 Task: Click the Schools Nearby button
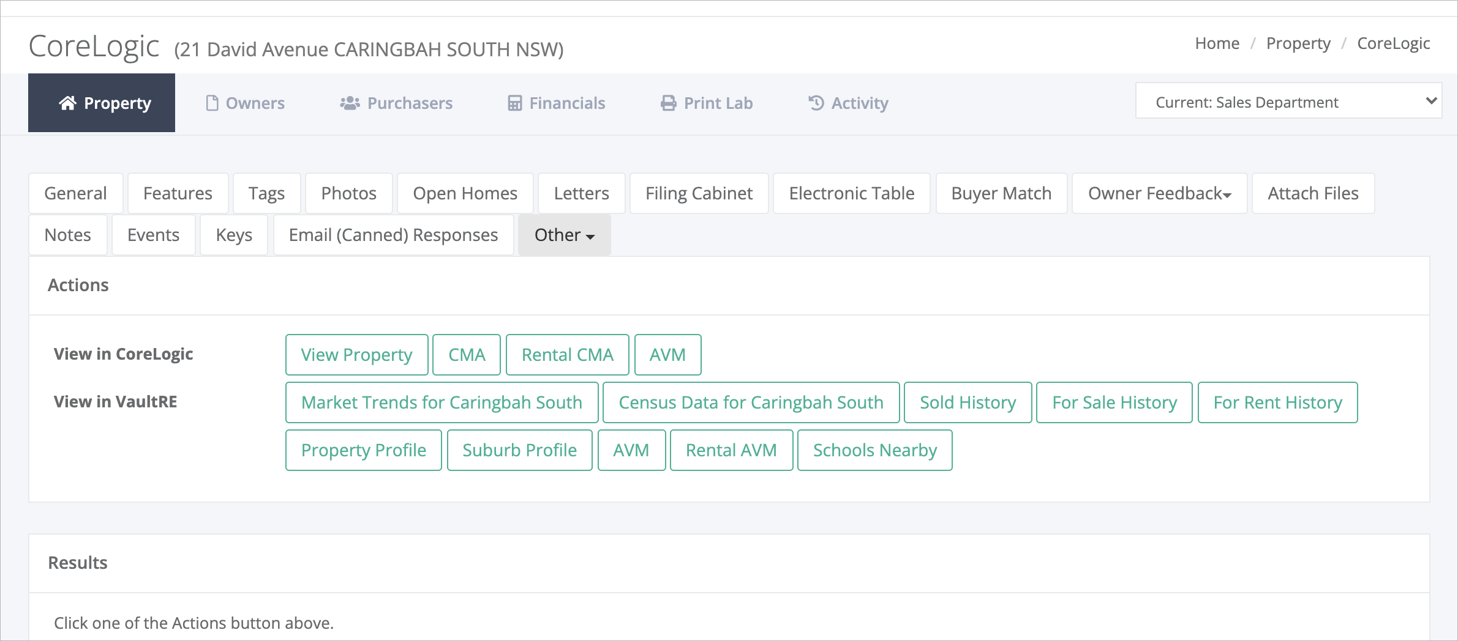pos(874,450)
